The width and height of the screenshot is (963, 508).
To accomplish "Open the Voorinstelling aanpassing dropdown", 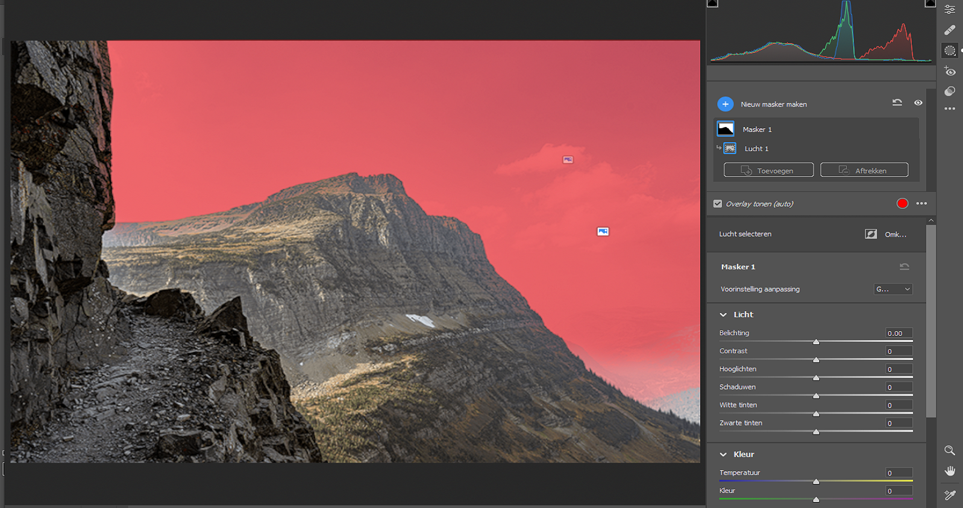I will point(893,289).
